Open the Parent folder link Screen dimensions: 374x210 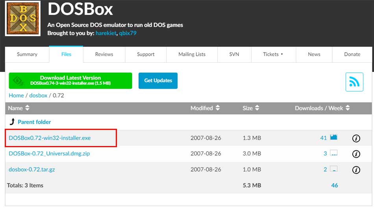point(34,122)
